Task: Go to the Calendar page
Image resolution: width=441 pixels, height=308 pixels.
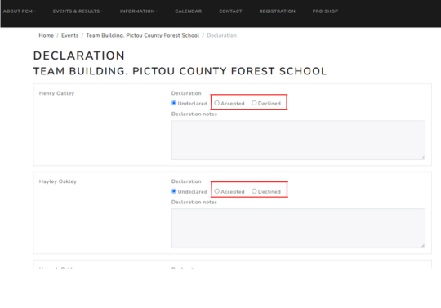Action: [x=188, y=11]
